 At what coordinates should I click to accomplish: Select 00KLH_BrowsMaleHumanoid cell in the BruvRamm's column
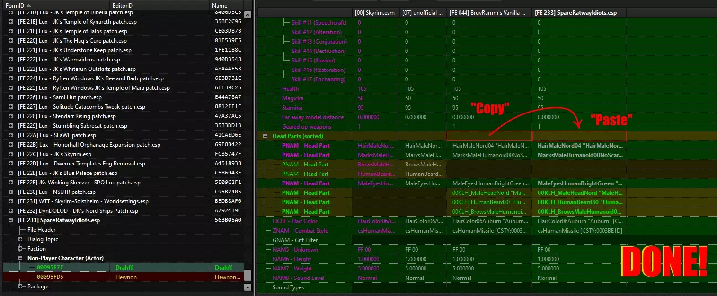pos(489,212)
